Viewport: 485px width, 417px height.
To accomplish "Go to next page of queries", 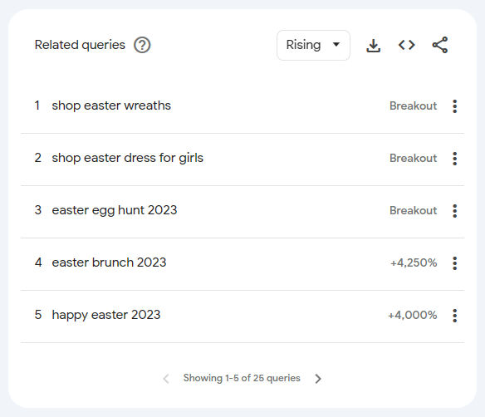I will click(318, 378).
